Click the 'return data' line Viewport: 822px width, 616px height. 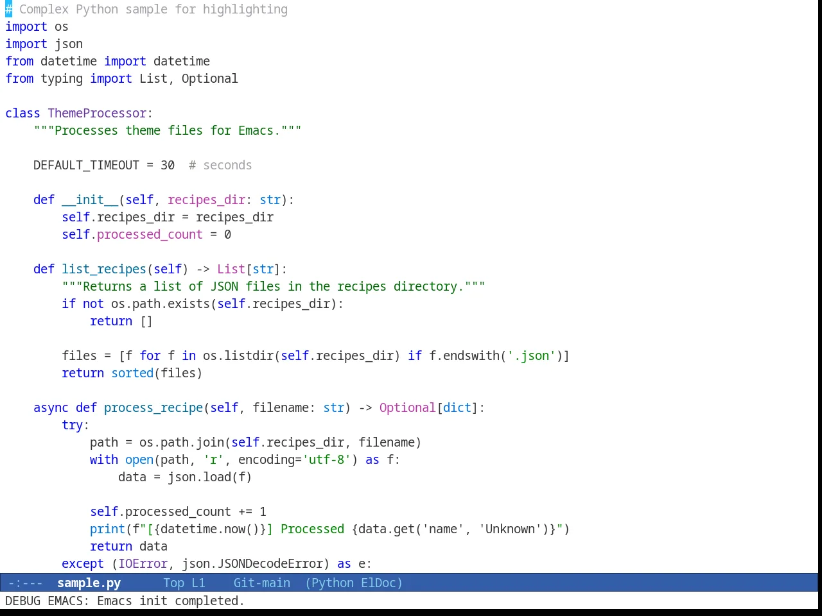[128, 547]
